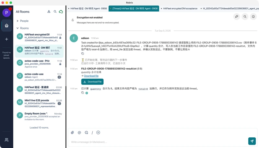Open the hf_82042a93a7734deeab65 agent tab
Viewport: 259px width, 148px height.
231,9
